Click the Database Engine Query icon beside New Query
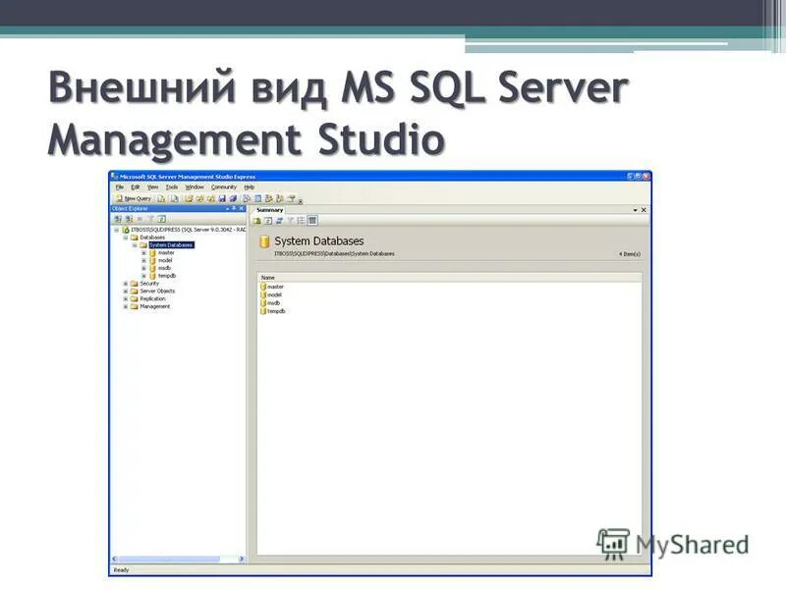Image resolution: width=786 pixels, height=589 pixels. point(161,198)
